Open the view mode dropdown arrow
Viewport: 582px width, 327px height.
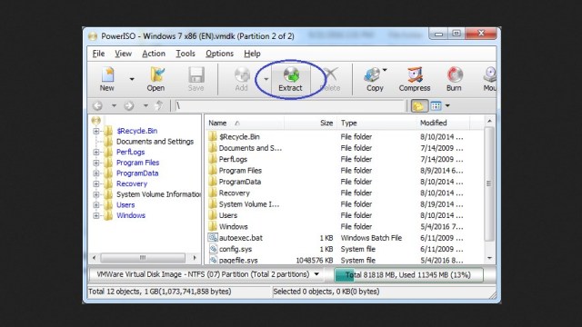tap(447, 106)
